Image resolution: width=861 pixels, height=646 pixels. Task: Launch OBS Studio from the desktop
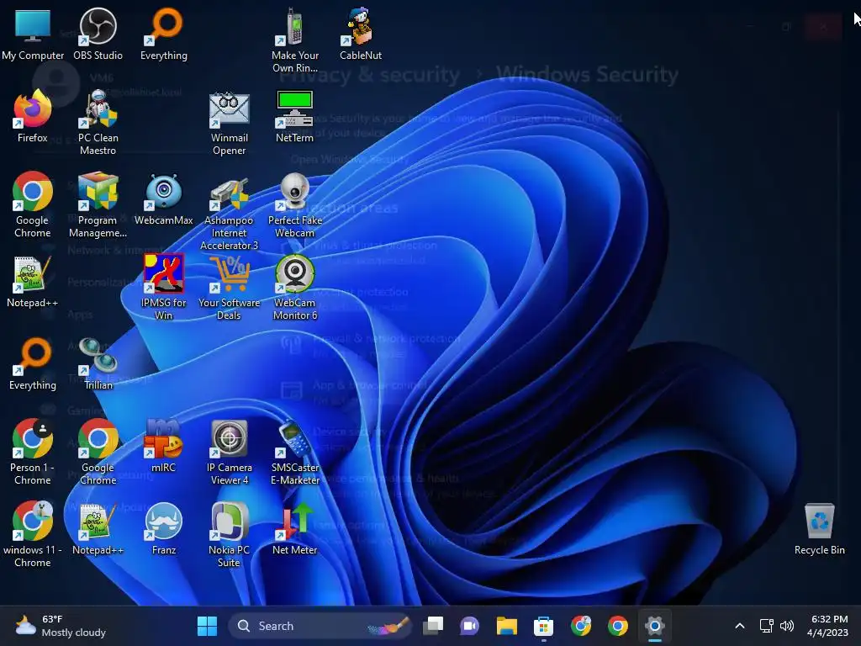pyautogui.click(x=98, y=34)
